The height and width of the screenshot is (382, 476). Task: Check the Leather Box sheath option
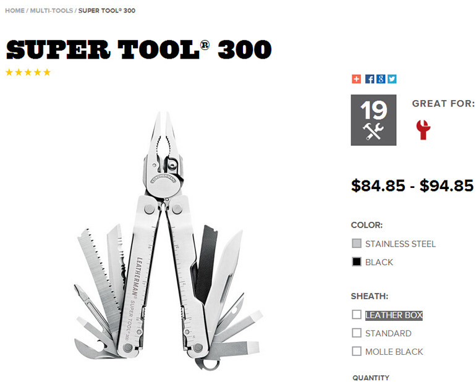click(x=357, y=315)
